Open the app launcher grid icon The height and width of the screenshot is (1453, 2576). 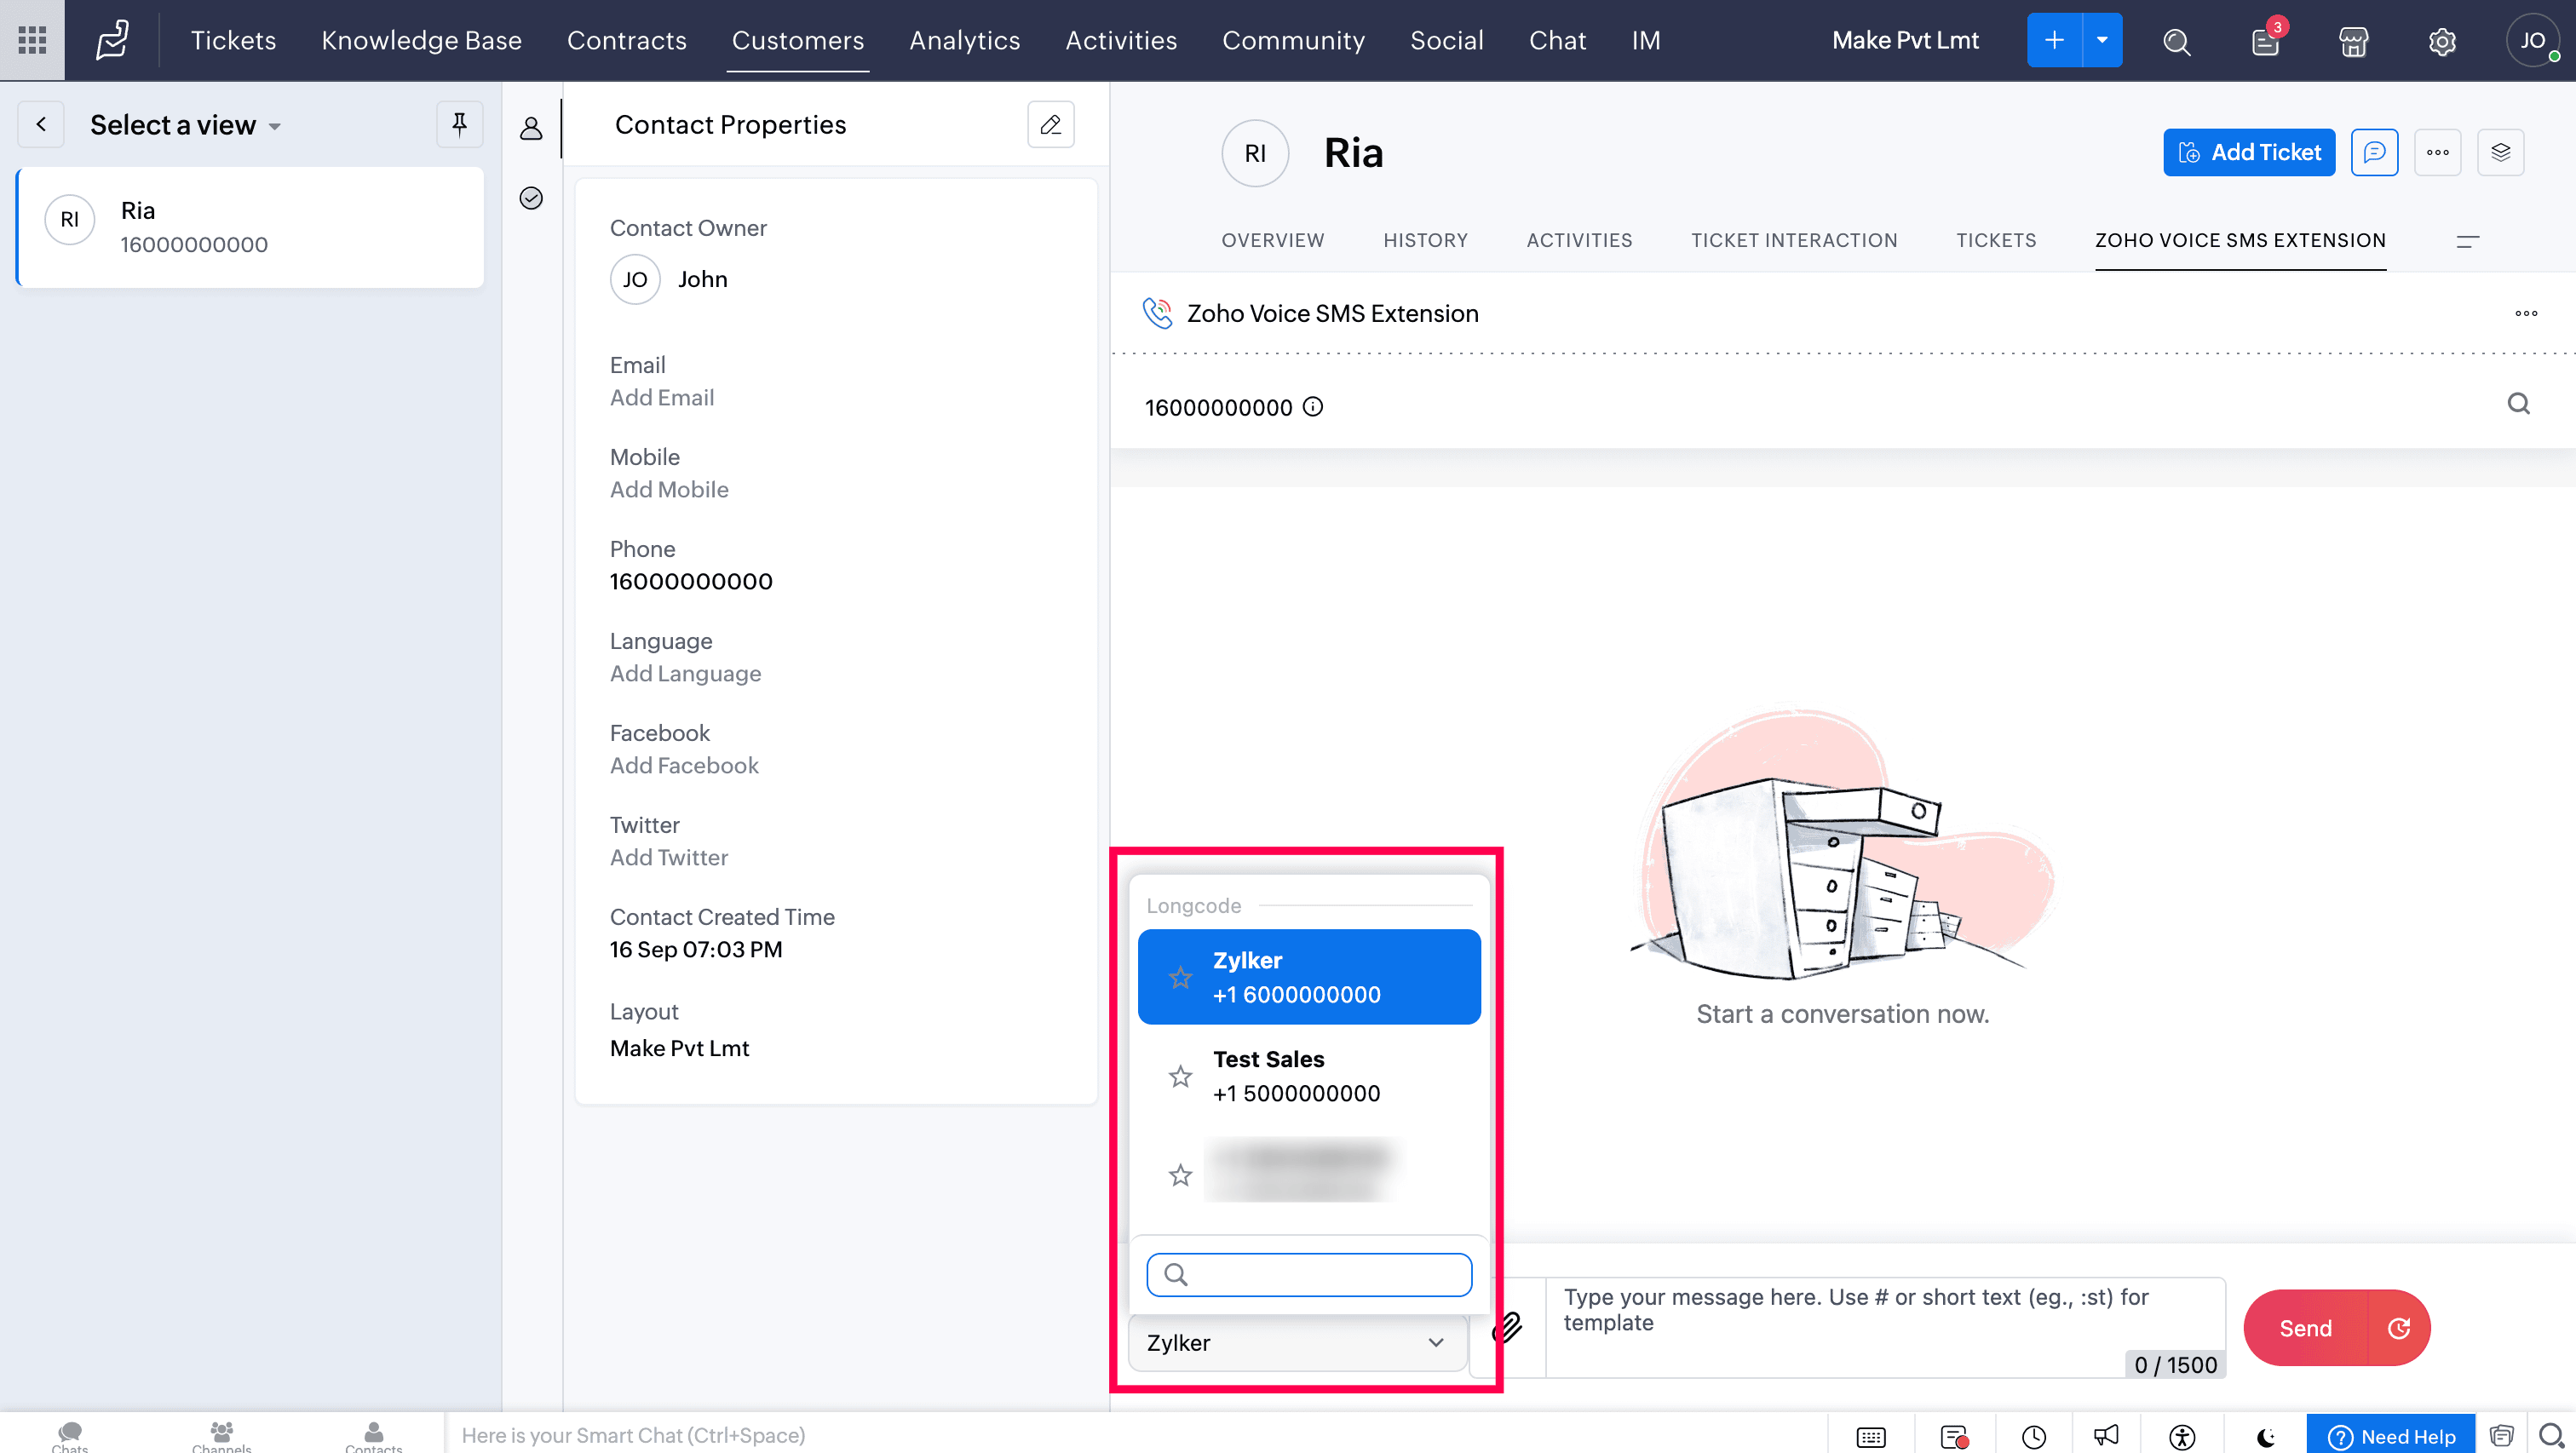[32, 40]
